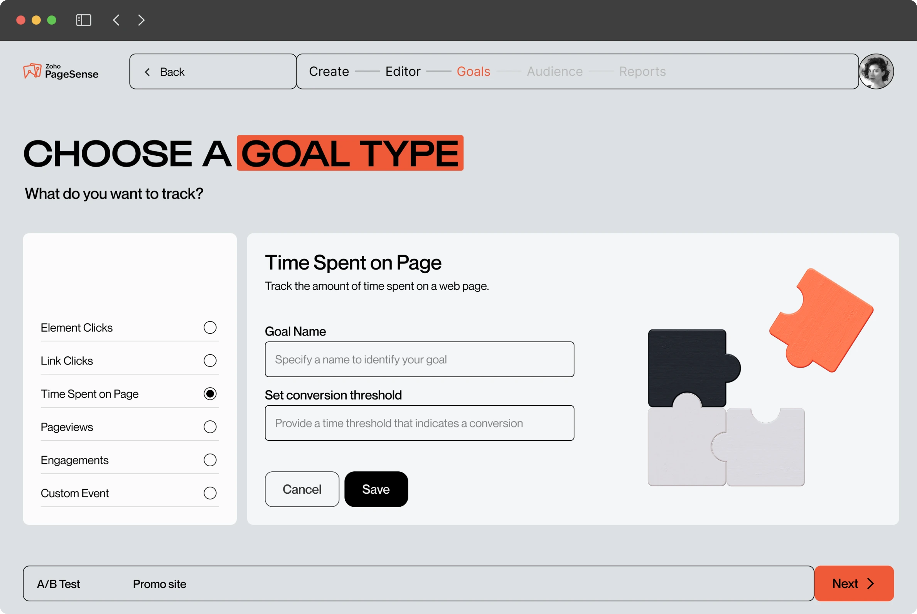Go to the Editor step
The width and height of the screenshot is (917, 614).
coord(403,71)
